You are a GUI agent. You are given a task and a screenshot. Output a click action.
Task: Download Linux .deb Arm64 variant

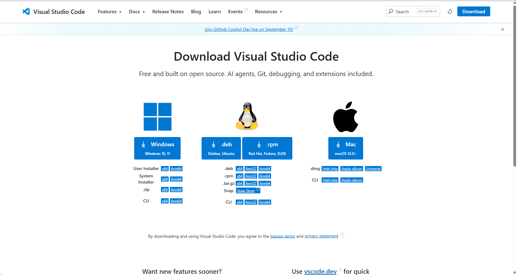265,169
